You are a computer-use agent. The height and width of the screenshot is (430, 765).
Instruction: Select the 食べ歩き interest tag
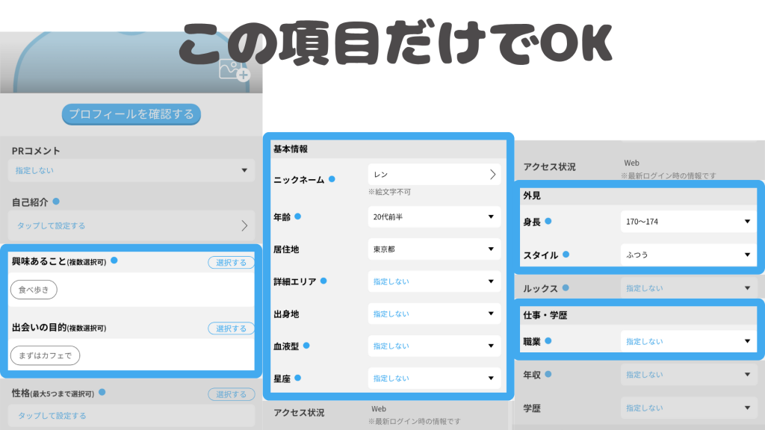pos(34,290)
